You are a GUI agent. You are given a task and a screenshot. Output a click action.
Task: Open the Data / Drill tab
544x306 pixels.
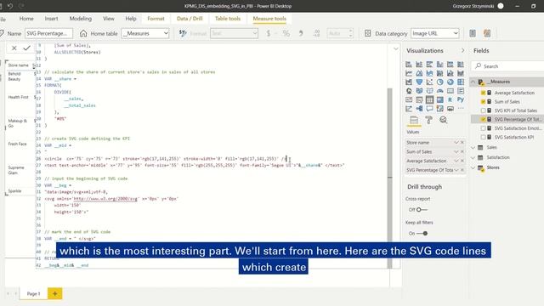pyautogui.click(x=190, y=19)
